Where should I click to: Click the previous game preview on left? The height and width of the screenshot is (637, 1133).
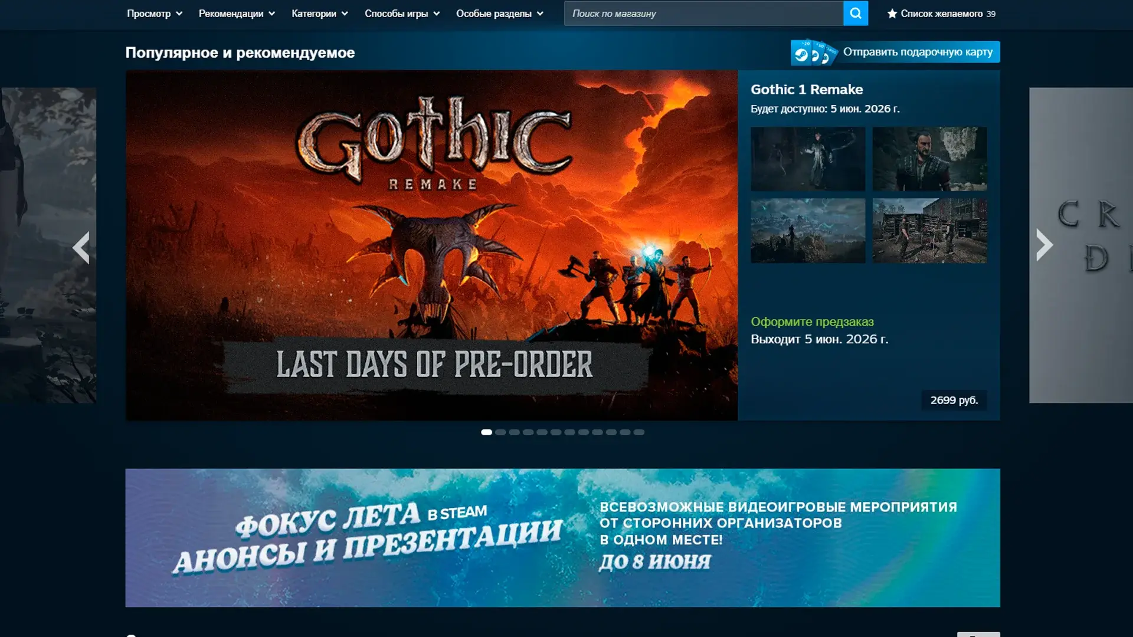(x=48, y=245)
